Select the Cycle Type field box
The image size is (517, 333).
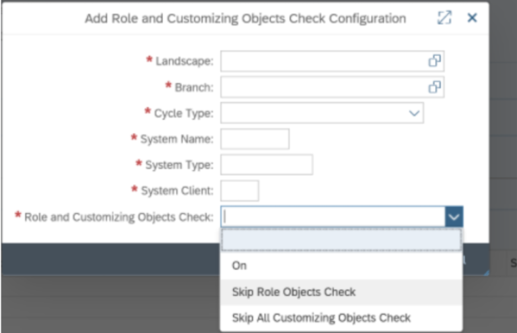(x=322, y=113)
